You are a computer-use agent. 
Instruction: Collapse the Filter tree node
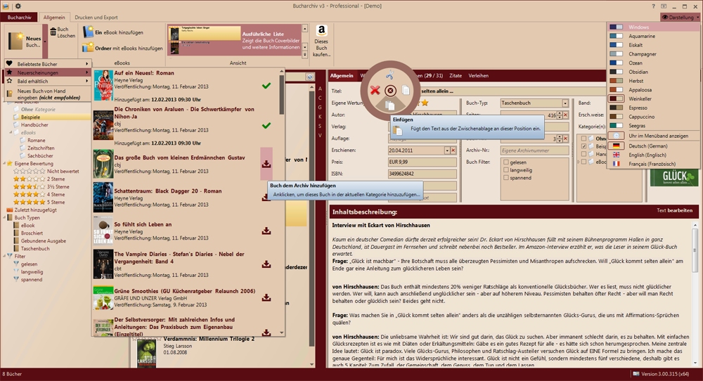click(5, 256)
